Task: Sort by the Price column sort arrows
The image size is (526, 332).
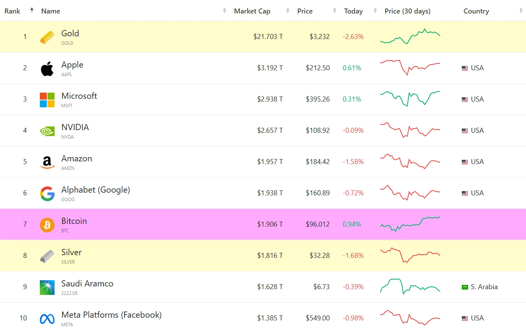Action: [x=335, y=11]
